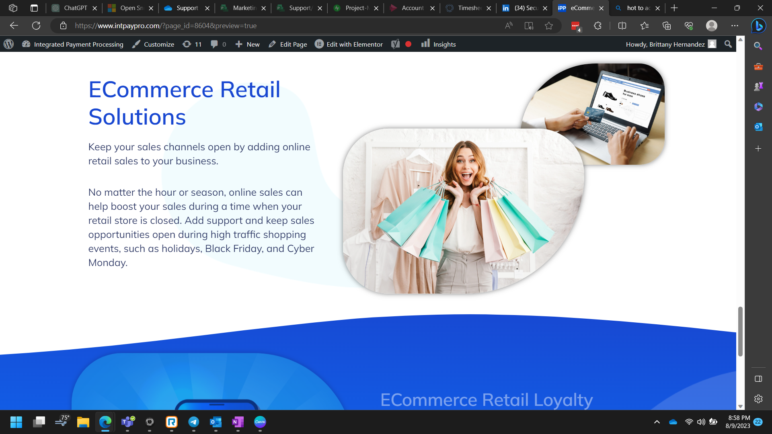Expand the New menu in admin bar
The height and width of the screenshot is (434, 772).
click(x=247, y=44)
